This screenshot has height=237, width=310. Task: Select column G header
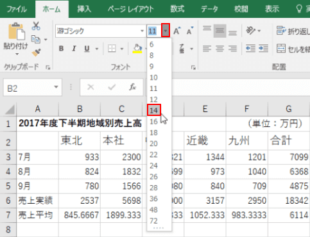click(289, 109)
